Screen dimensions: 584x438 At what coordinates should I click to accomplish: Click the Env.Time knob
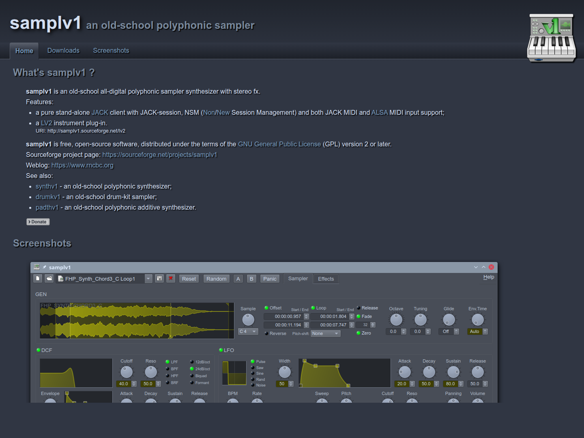[478, 320]
